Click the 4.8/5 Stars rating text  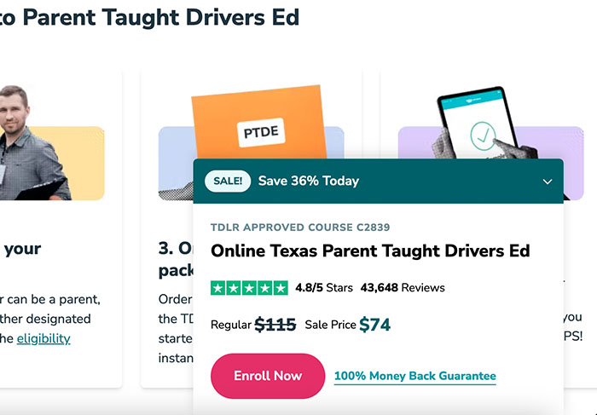pyautogui.click(x=323, y=288)
